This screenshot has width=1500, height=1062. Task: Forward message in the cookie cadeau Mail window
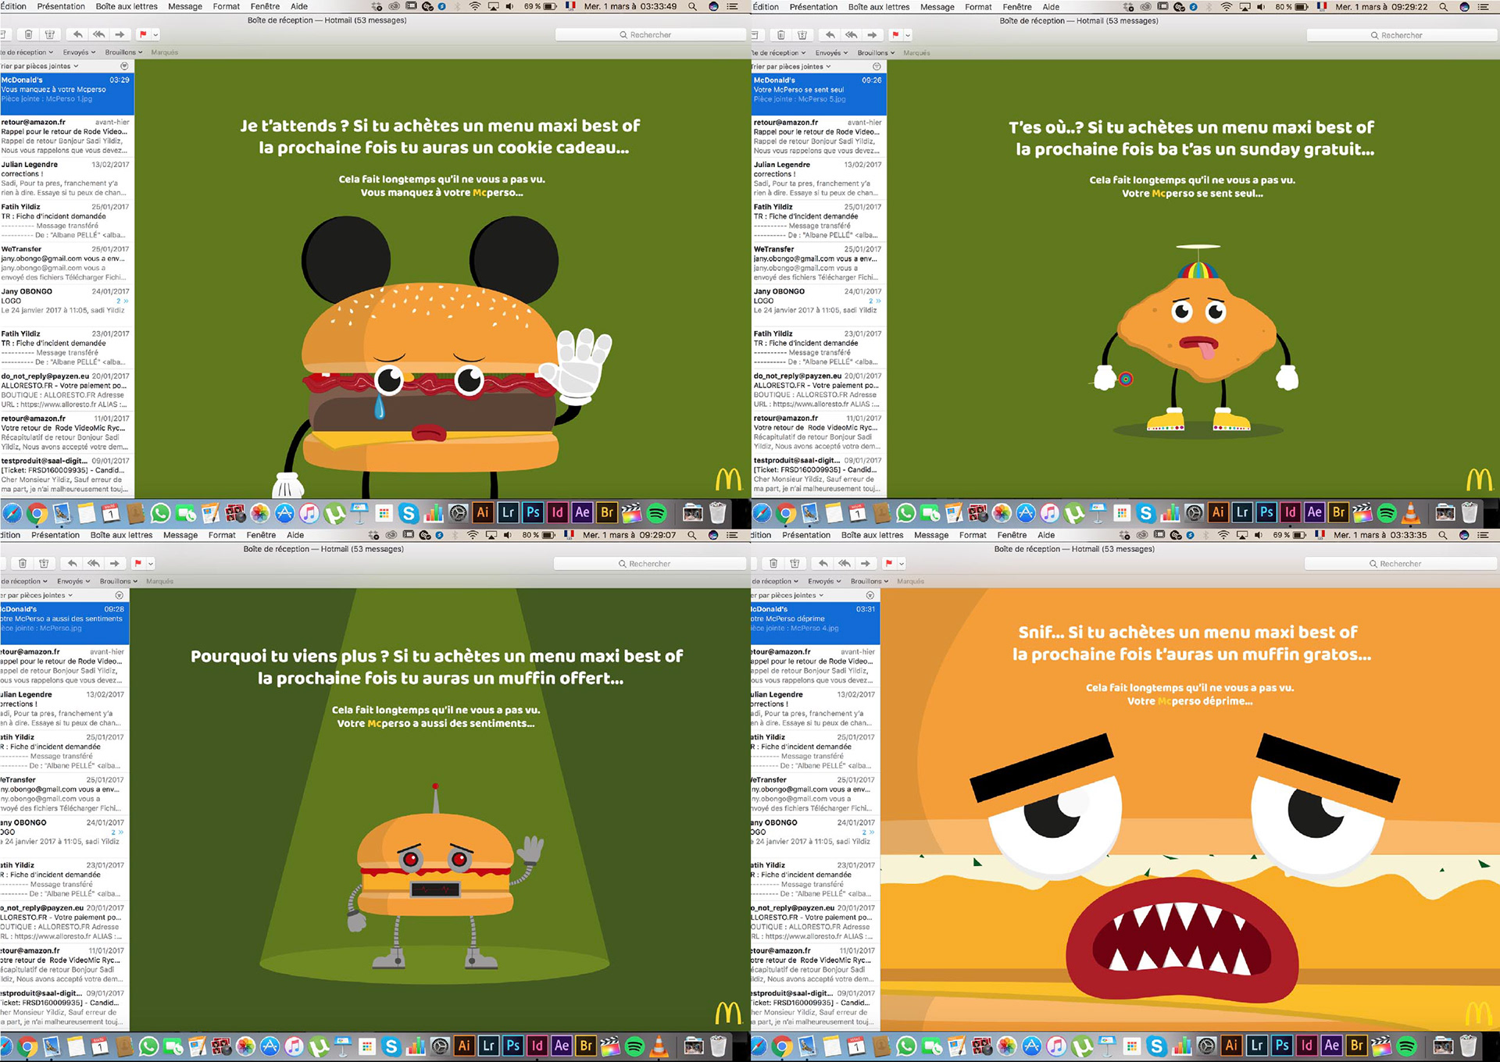120,34
